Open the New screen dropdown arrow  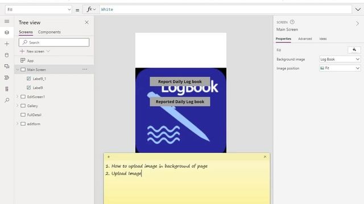click(x=48, y=51)
